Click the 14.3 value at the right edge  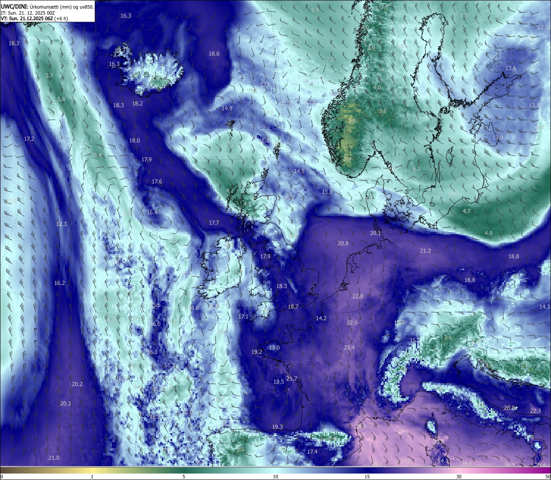pos(545,307)
